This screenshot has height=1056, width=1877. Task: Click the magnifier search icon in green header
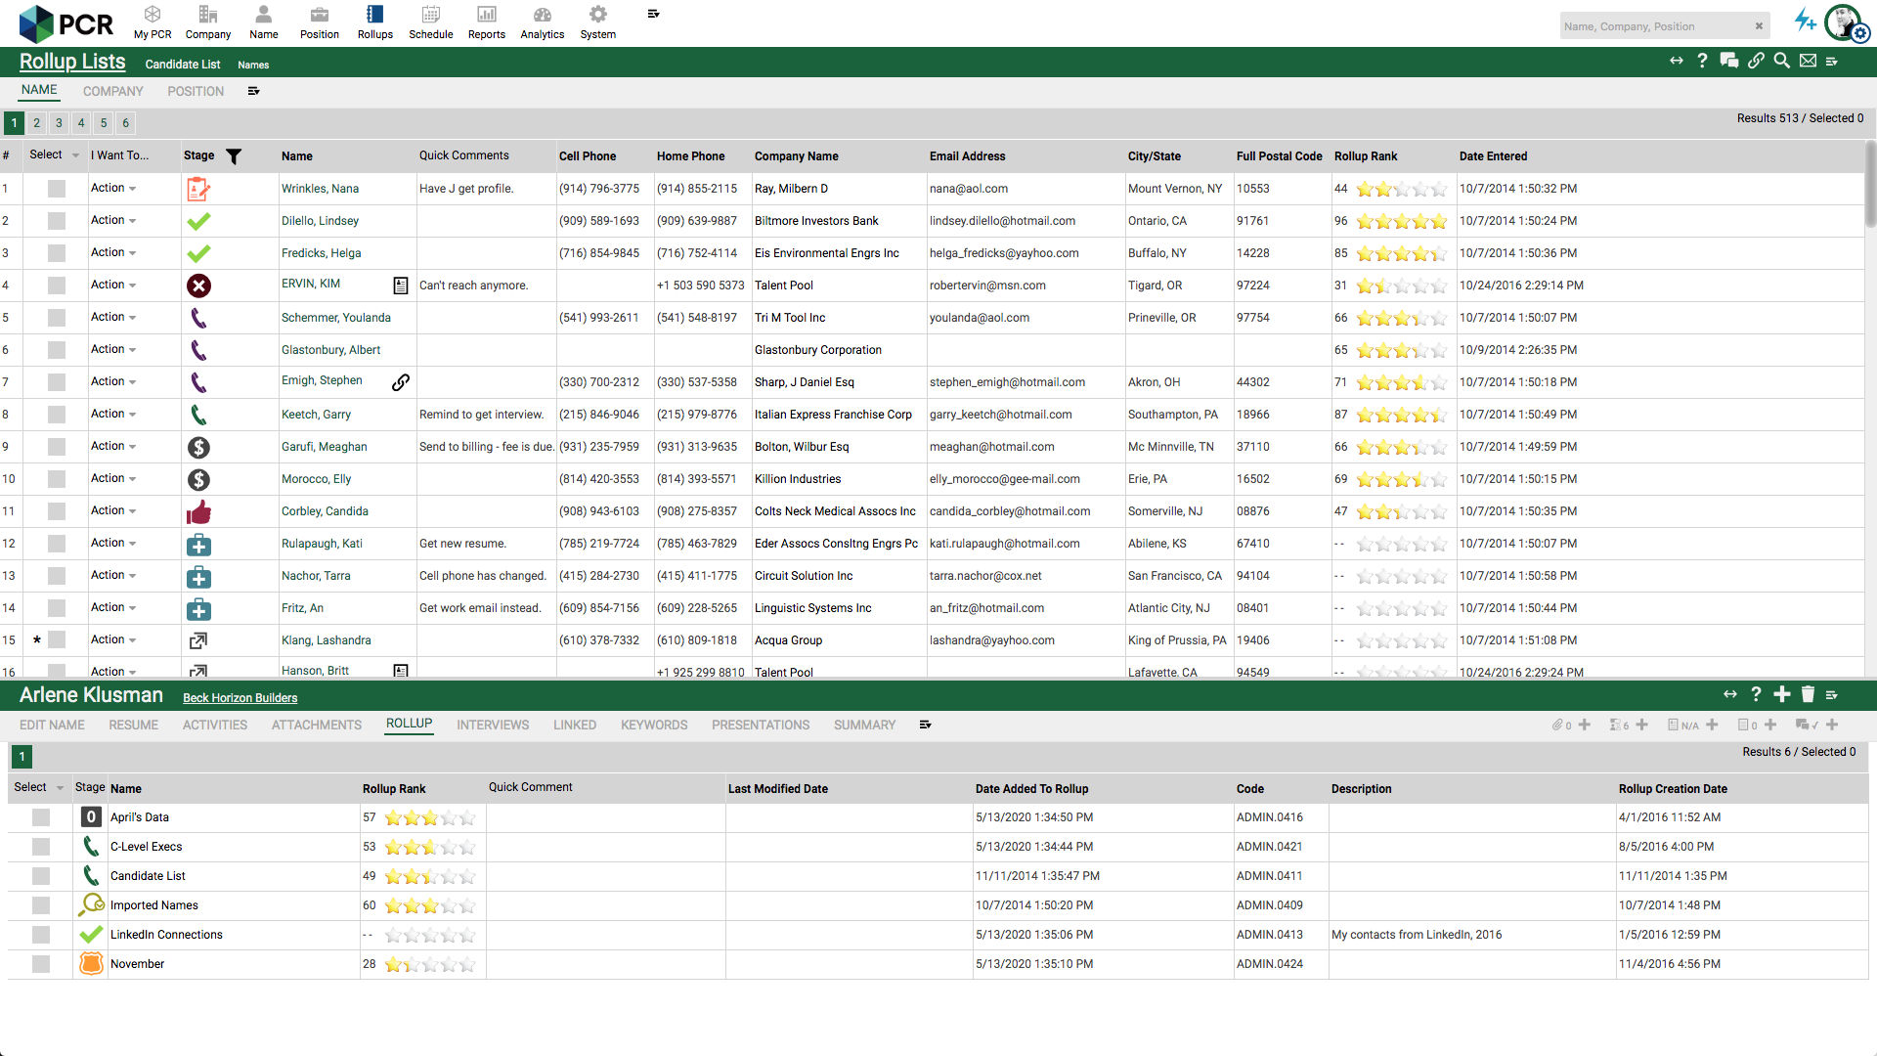pyautogui.click(x=1781, y=61)
